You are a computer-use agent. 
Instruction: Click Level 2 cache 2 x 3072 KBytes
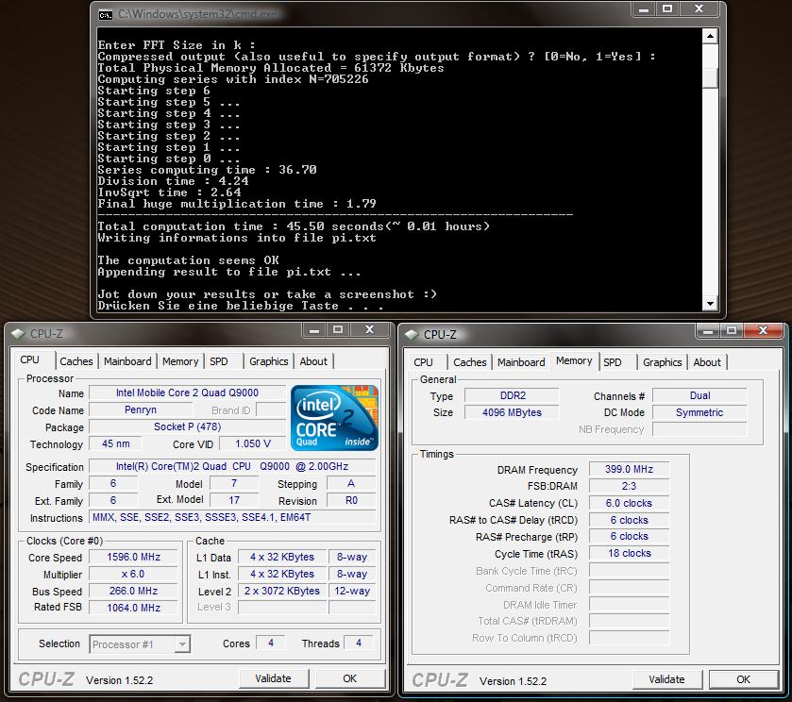282,591
